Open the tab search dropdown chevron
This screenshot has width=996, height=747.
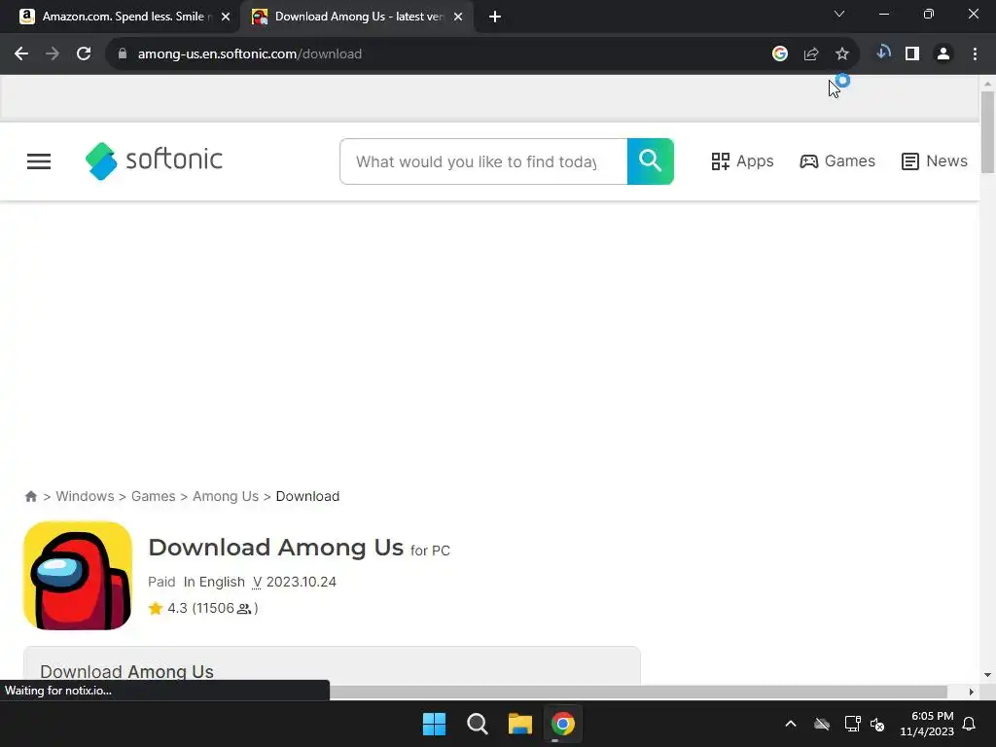(839, 14)
